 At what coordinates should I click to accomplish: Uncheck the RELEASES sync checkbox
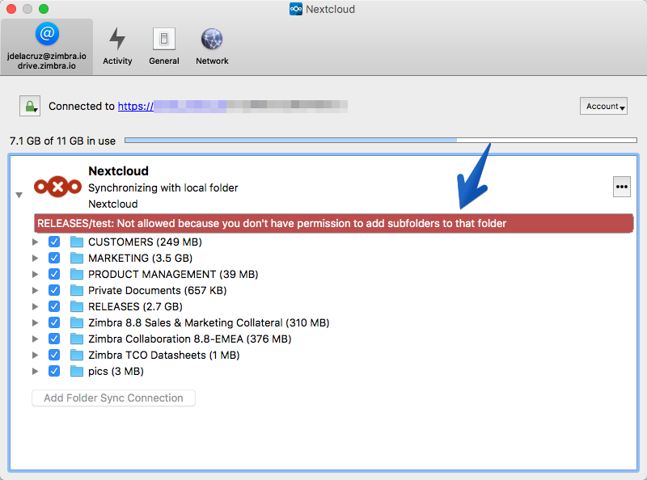(x=54, y=306)
